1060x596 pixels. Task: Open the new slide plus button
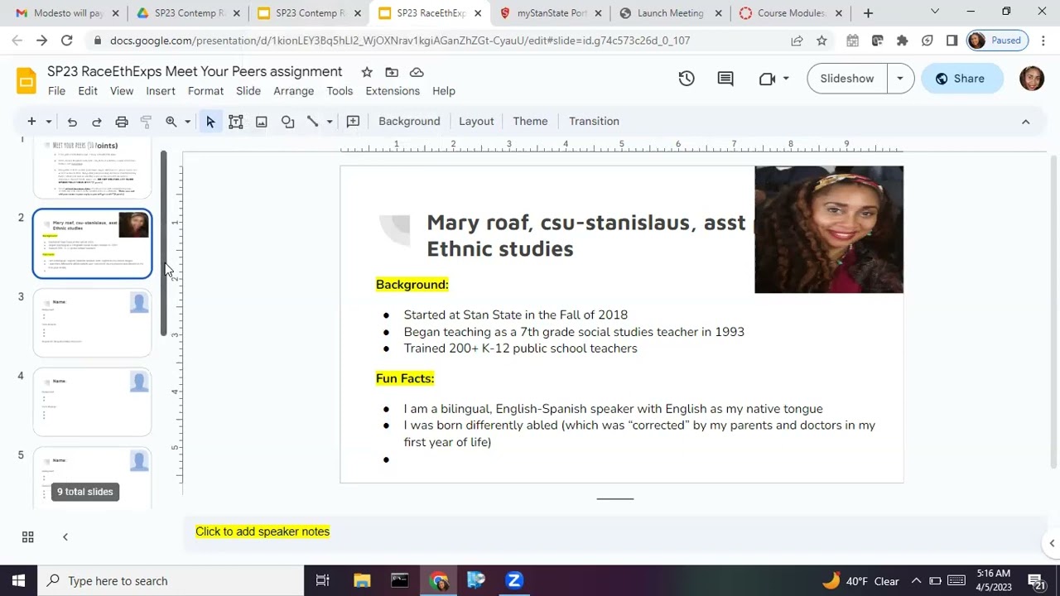(x=31, y=122)
